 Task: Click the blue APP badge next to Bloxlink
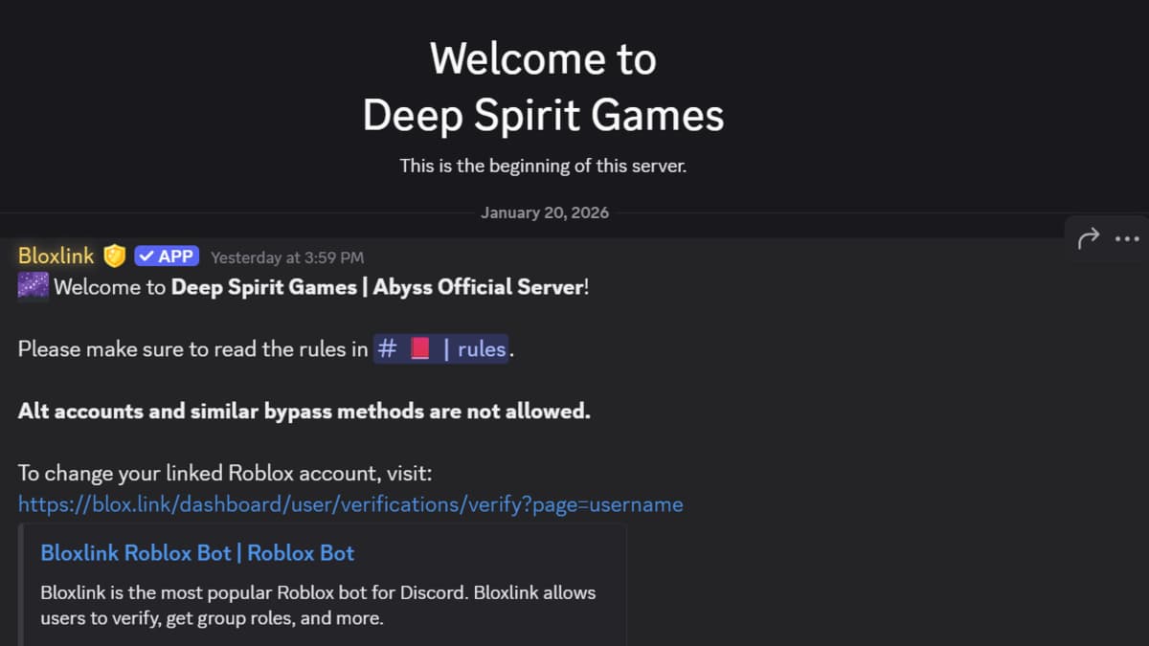click(167, 255)
